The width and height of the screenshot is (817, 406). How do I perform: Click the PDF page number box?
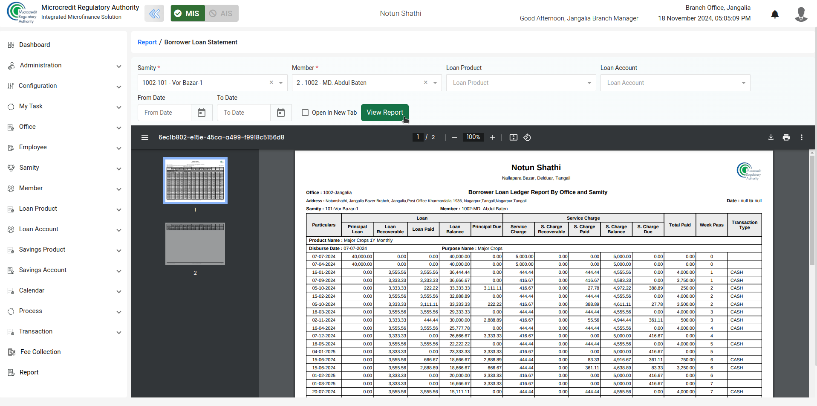[418, 137]
